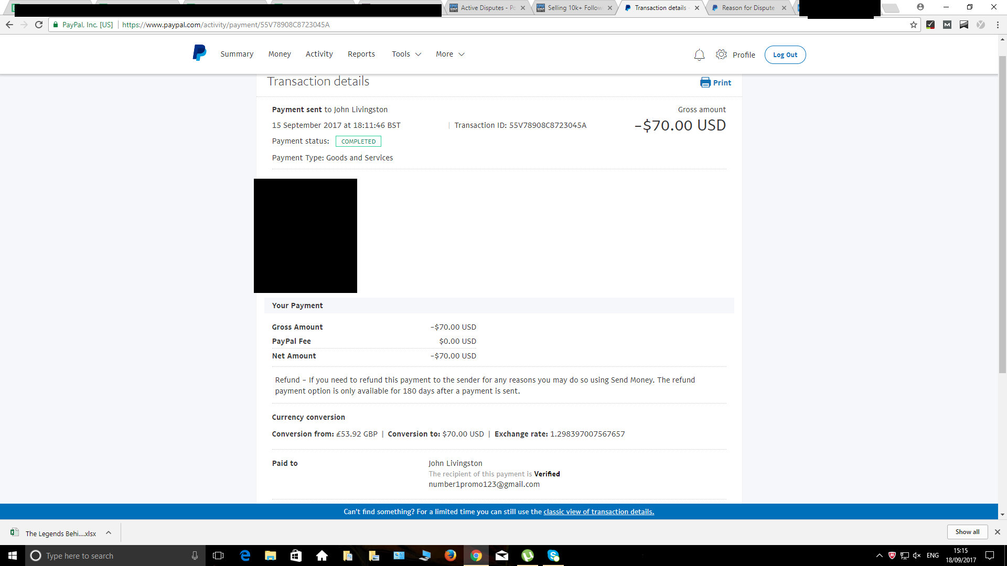Click the grey Y extension icon
Screen dimensions: 1007x566
(981, 25)
